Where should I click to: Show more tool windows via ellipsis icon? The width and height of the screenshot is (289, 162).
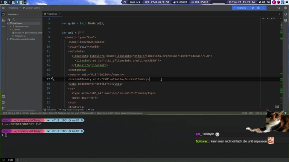click(3, 26)
